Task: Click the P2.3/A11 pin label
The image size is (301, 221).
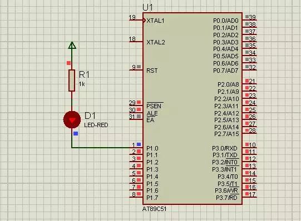Action: 226,106
